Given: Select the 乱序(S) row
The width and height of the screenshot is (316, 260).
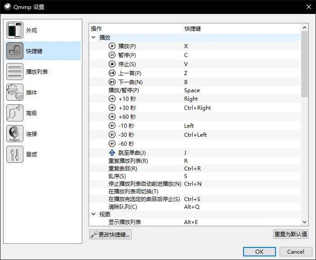Looking at the screenshot, I should pyautogui.click(x=195, y=176).
